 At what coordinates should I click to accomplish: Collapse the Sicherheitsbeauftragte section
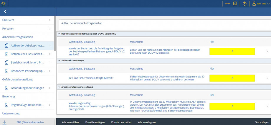tap(59, 61)
